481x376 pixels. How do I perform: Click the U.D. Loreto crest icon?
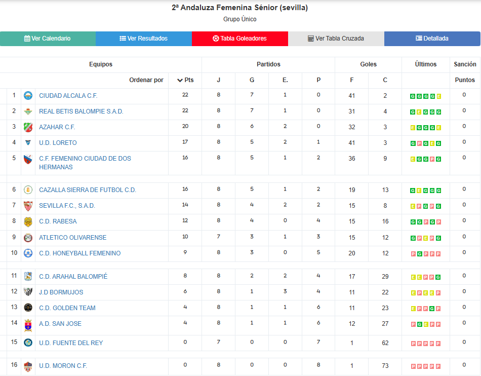coord(28,143)
